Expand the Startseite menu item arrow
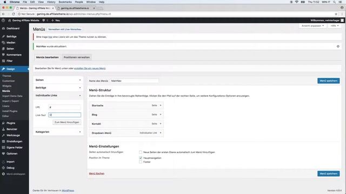Image resolution: width=346 pixels, height=194 pixels. tap(161, 106)
